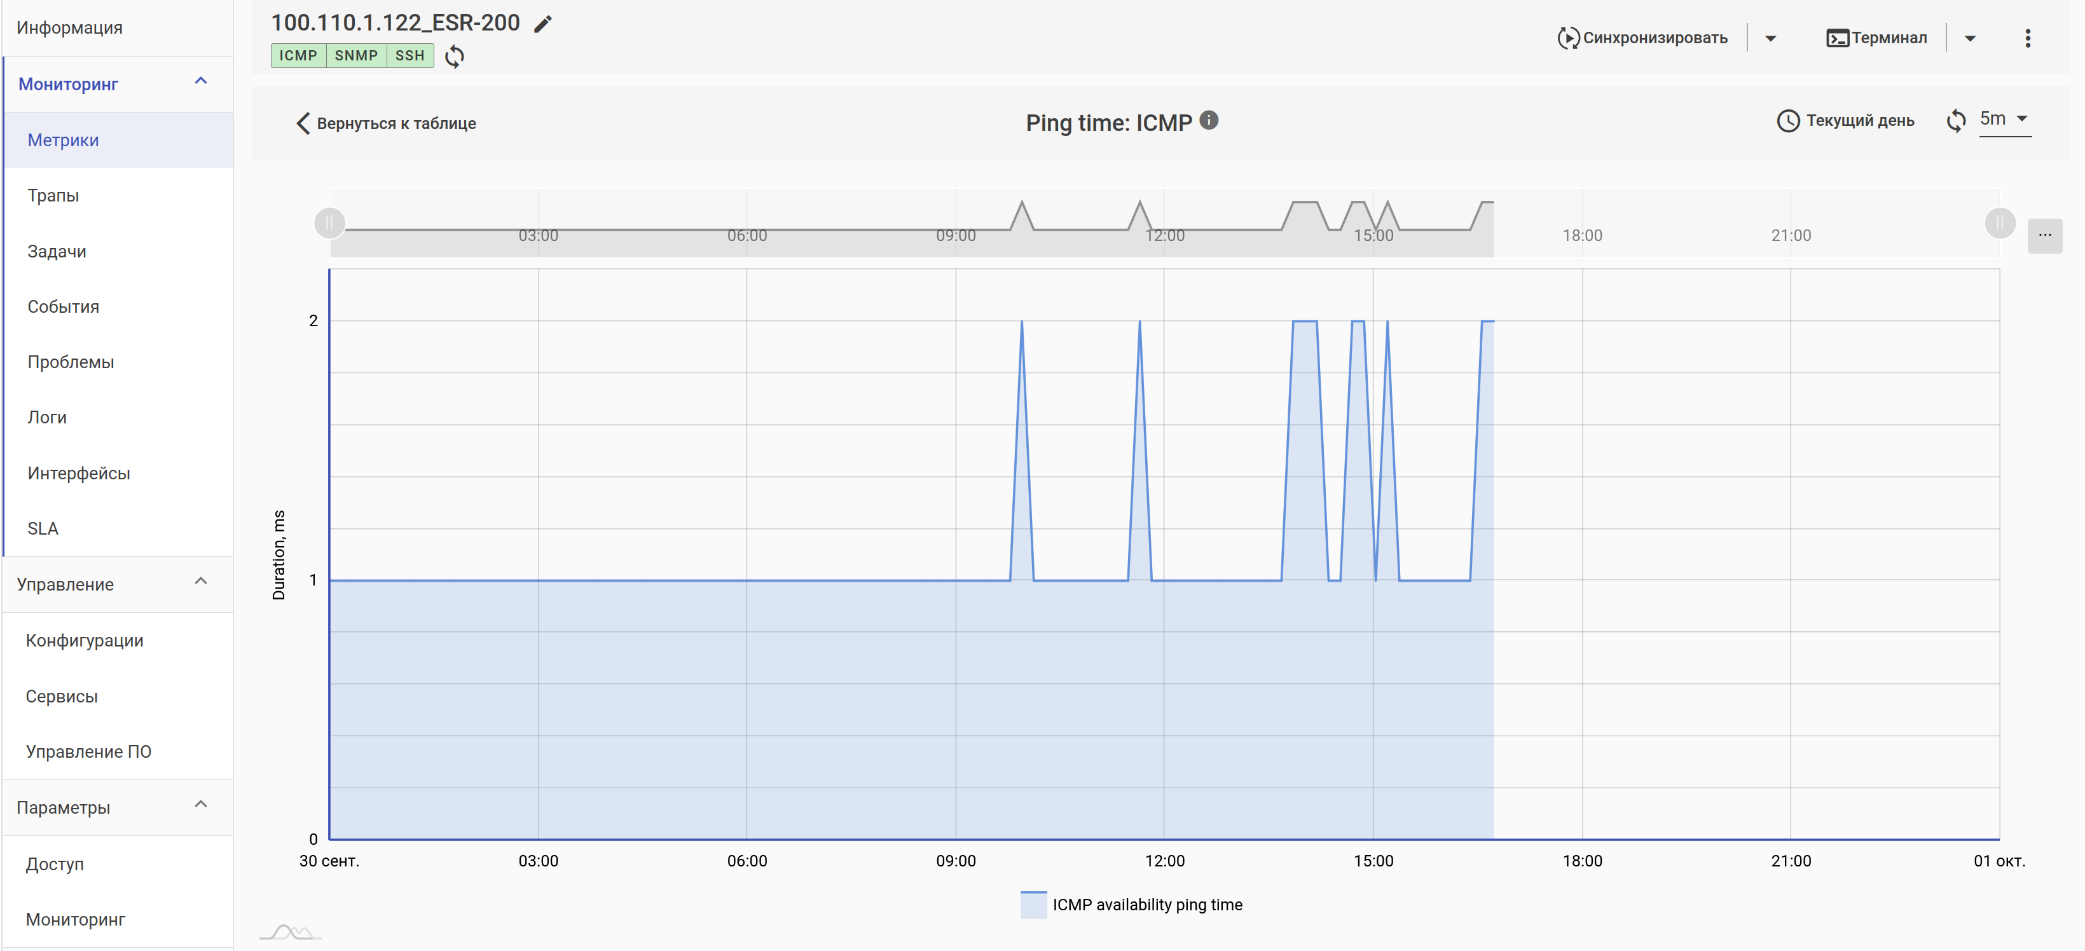Screen dimensions: 2085x951
Task: Open chart options ellipsis button
Action: click(x=2044, y=235)
